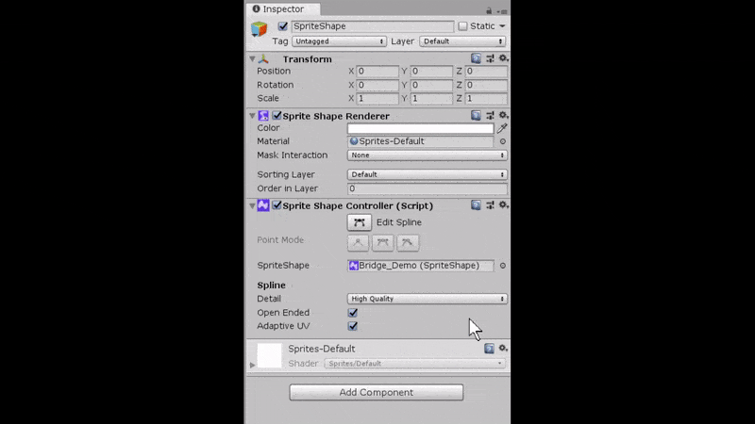Open the Static options dropdown arrow
The width and height of the screenshot is (755, 424).
pos(502,26)
